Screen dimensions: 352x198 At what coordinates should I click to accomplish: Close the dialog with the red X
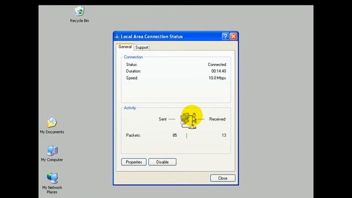tap(233, 36)
